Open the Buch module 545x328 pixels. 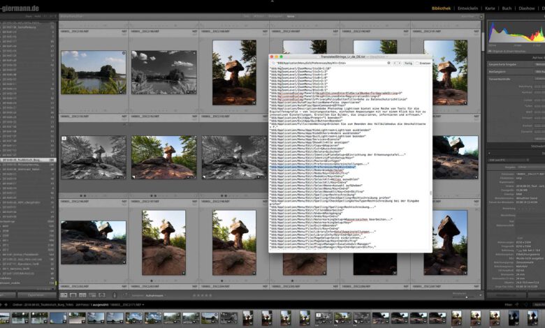[507, 8]
